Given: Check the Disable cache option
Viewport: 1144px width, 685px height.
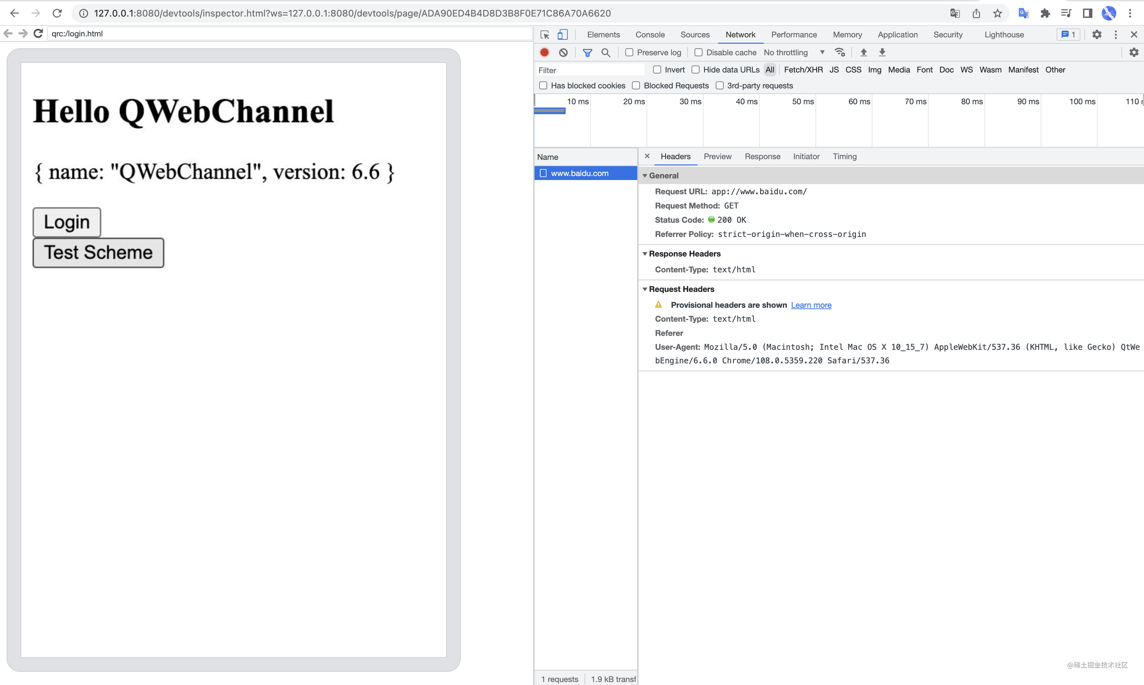Looking at the screenshot, I should pos(699,52).
